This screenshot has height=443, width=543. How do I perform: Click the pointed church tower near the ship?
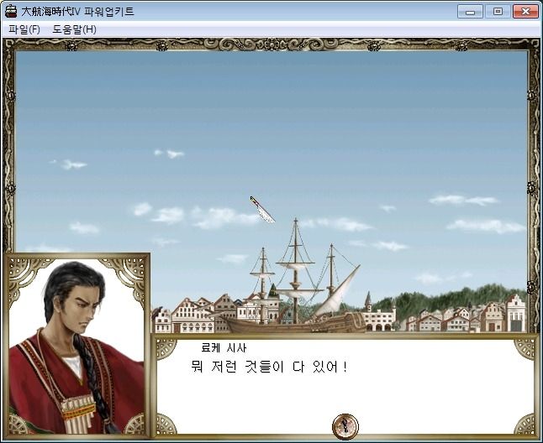(368, 301)
